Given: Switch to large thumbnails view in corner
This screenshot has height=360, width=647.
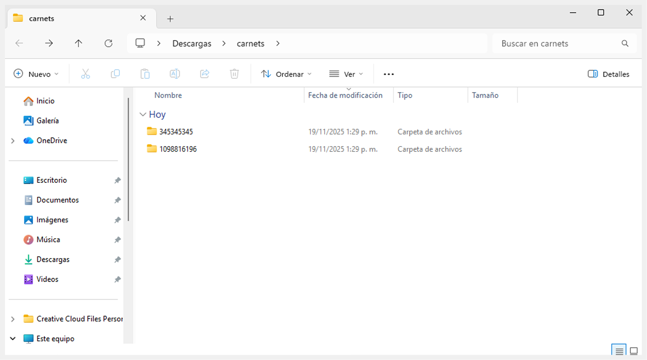Looking at the screenshot, I should coord(633,351).
